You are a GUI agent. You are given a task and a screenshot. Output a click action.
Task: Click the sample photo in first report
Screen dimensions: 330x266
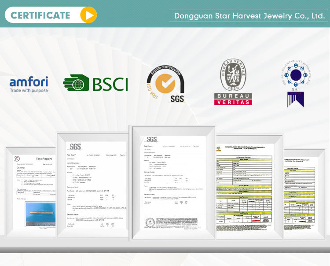coord(40,214)
